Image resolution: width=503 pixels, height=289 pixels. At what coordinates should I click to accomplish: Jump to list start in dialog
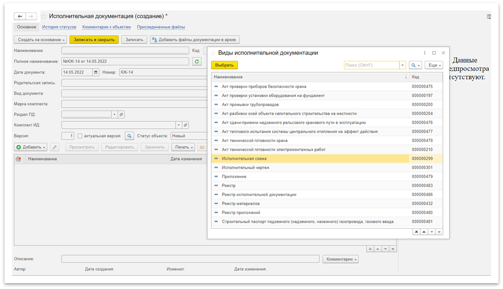(417, 231)
